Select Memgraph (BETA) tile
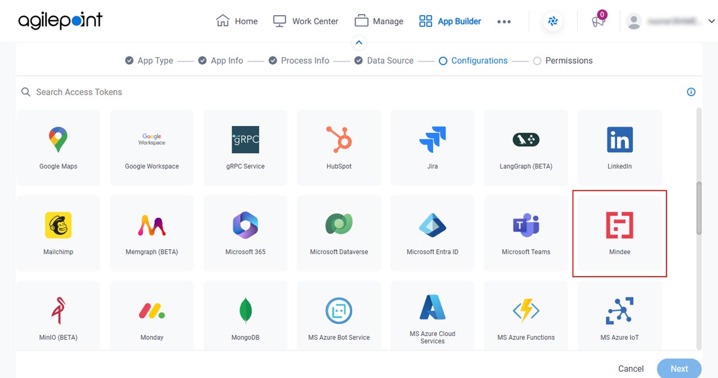The width and height of the screenshot is (718, 378). [152, 234]
